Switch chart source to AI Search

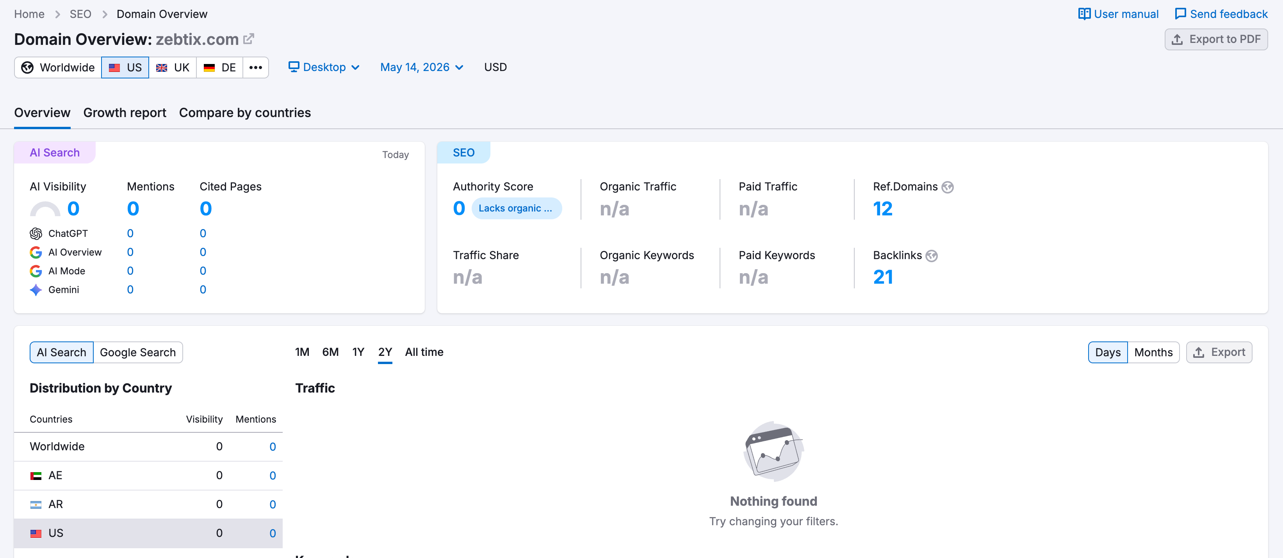click(x=61, y=352)
